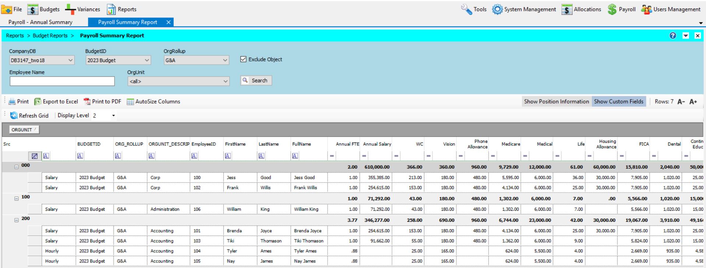The image size is (706, 268).
Task: Click the Search button
Action: [x=256, y=80]
